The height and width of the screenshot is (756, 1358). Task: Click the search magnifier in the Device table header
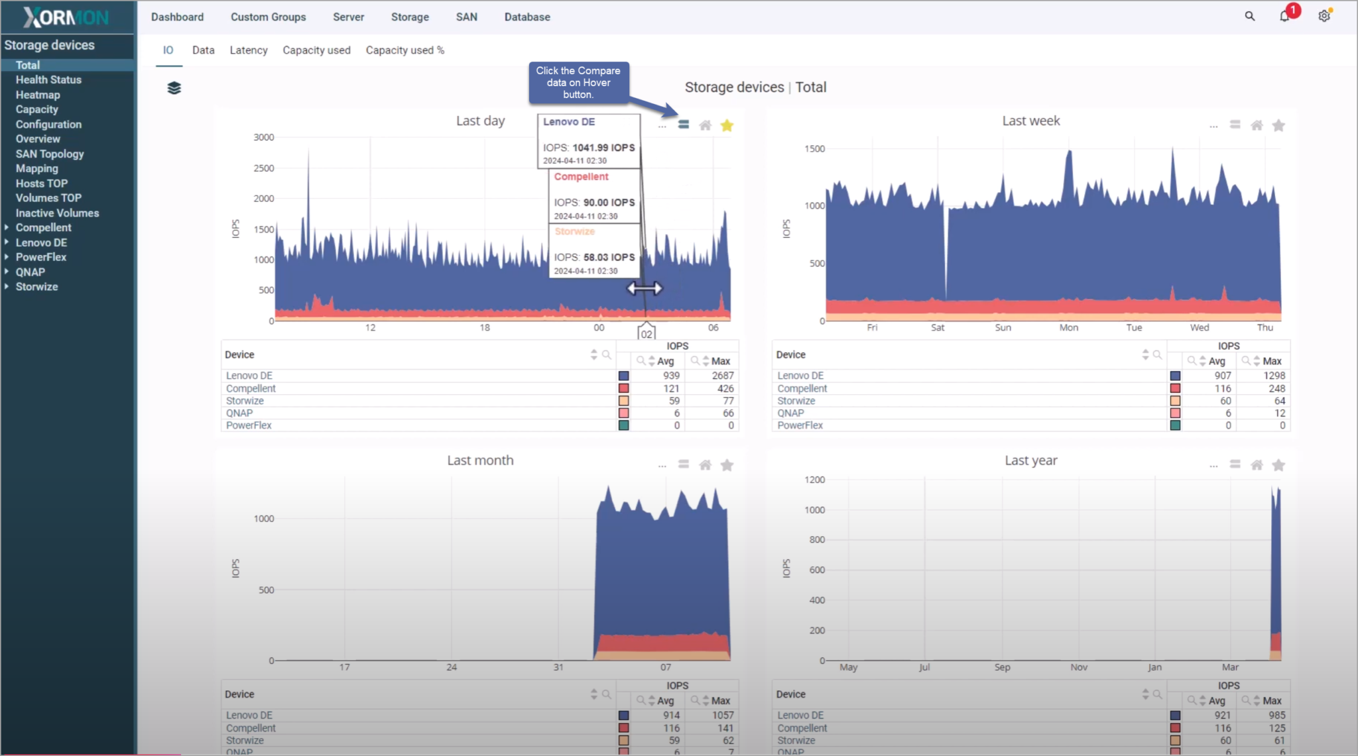click(605, 354)
